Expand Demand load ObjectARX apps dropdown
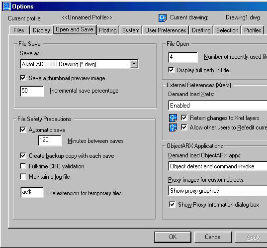 click(x=218, y=166)
